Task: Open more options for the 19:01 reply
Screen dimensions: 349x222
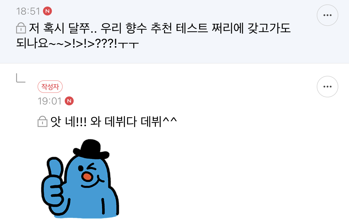Action: [328, 87]
